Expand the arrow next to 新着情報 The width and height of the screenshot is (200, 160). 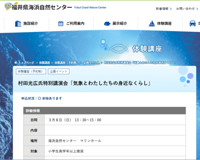tap(171, 9)
